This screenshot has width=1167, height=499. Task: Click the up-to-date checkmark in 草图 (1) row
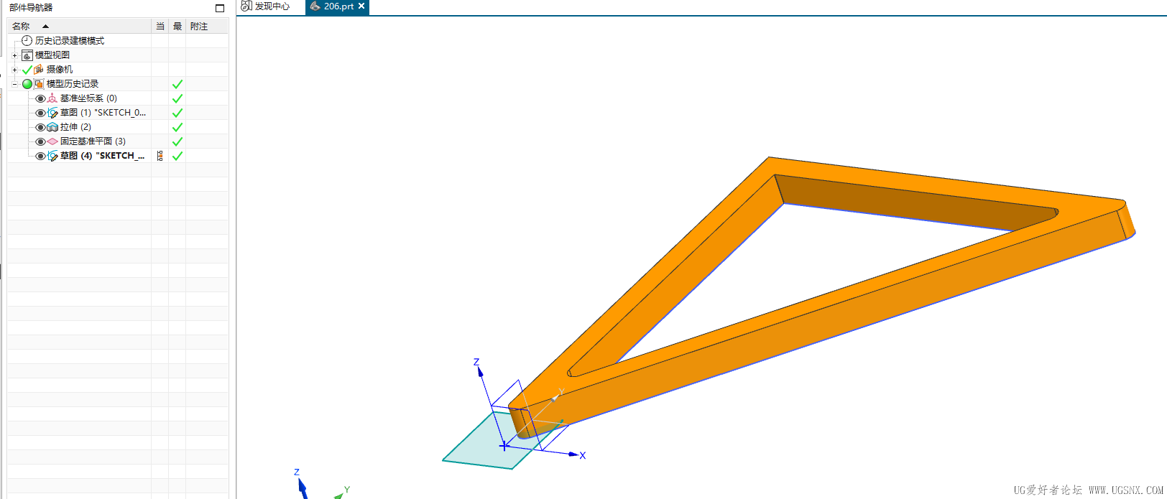coord(177,113)
